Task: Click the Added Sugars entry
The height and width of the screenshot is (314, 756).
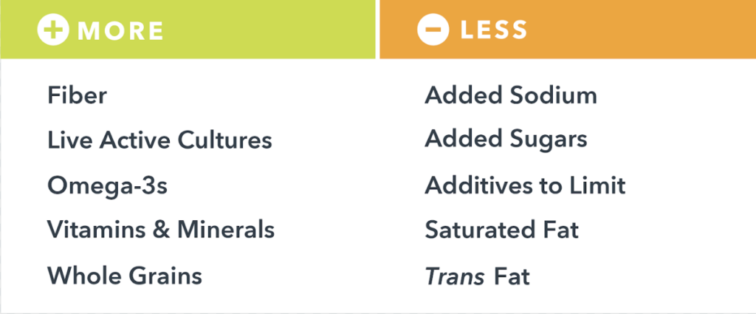Action: click(506, 140)
